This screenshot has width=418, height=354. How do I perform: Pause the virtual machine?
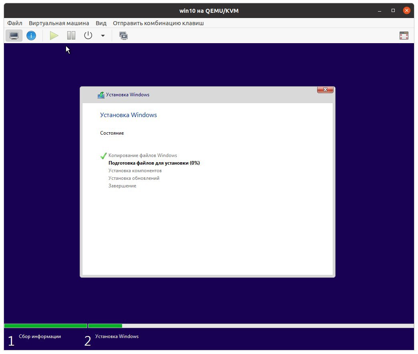71,36
